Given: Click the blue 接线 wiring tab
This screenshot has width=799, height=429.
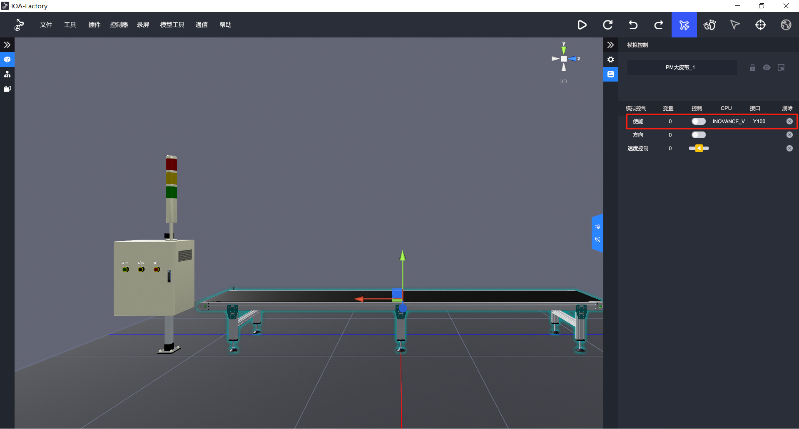Looking at the screenshot, I should pyautogui.click(x=597, y=233).
